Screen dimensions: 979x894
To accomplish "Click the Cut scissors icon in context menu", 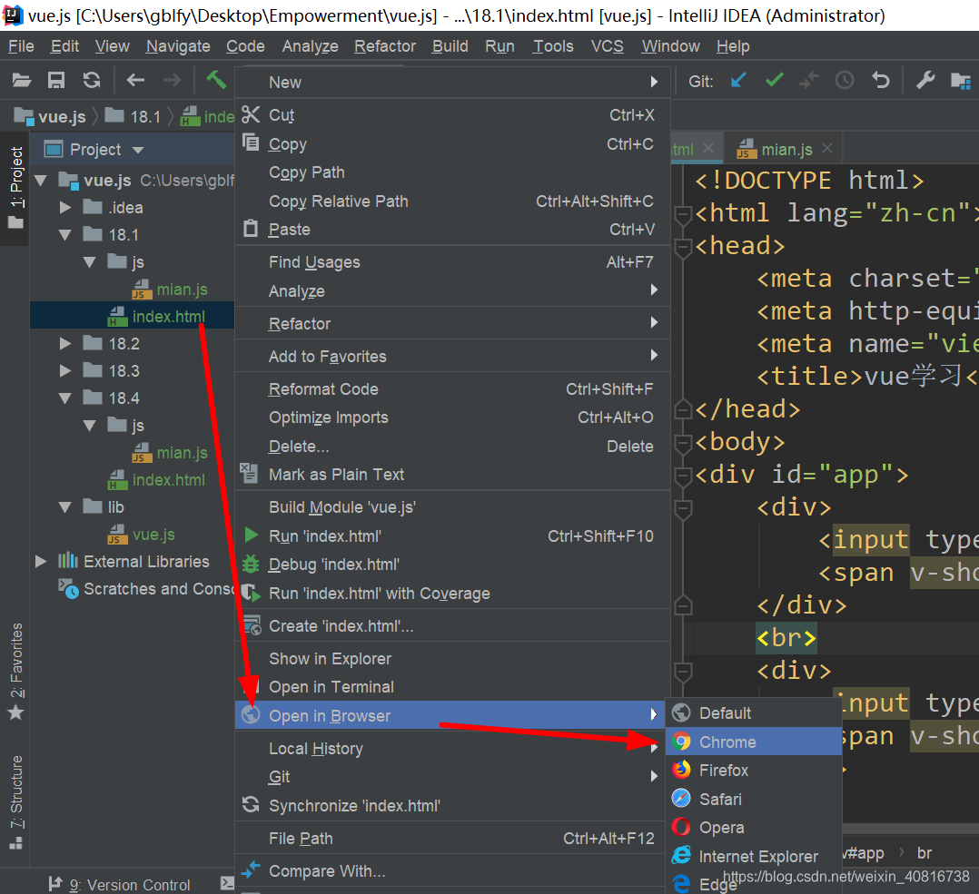I will (x=251, y=114).
